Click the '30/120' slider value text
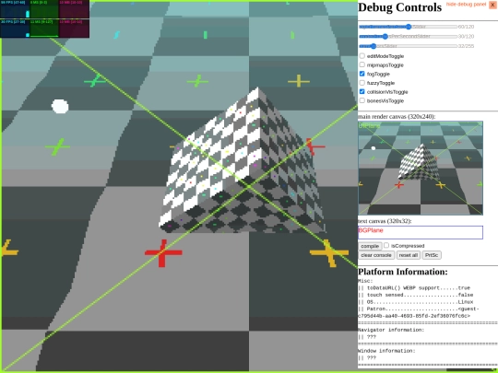The height and width of the screenshot is (373, 498). (467, 36)
